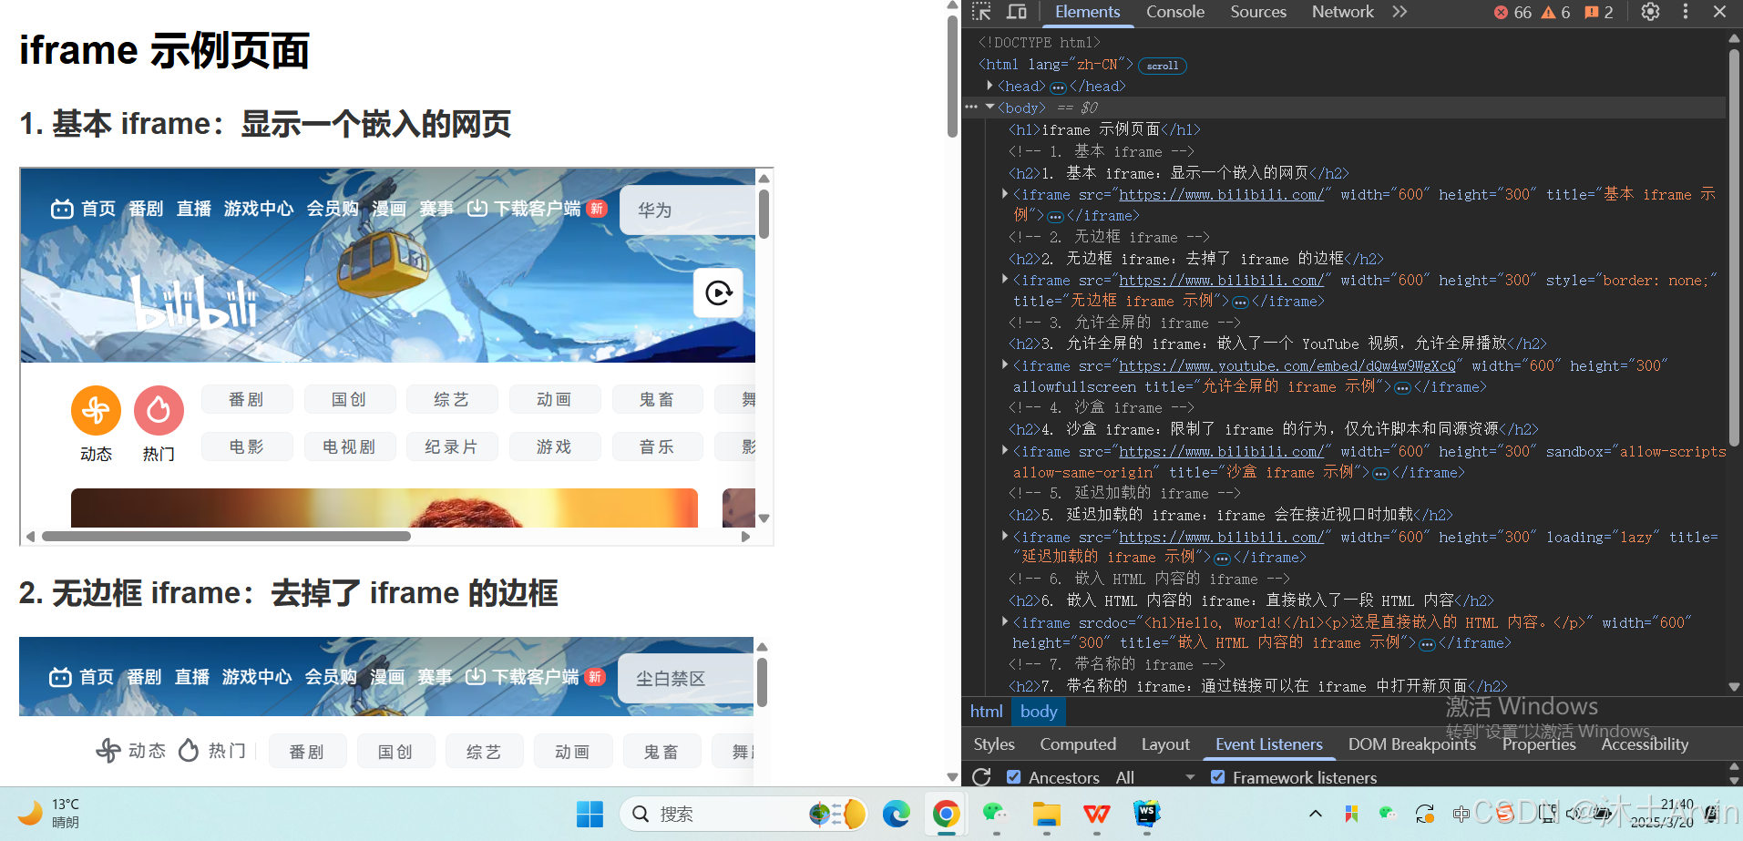Uncheck the Ancestors checkbox
Image resolution: width=1743 pixels, height=841 pixels.
coord(1014,777)
